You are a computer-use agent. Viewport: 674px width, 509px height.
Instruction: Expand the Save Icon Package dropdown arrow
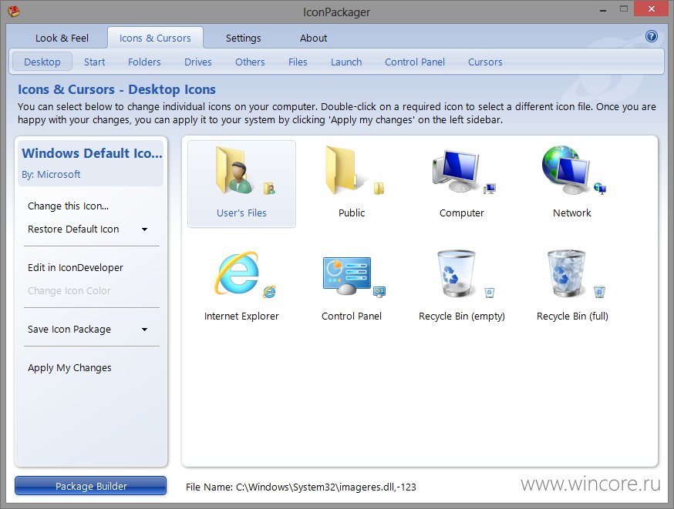pyautogui.click(x=145, y=329)
